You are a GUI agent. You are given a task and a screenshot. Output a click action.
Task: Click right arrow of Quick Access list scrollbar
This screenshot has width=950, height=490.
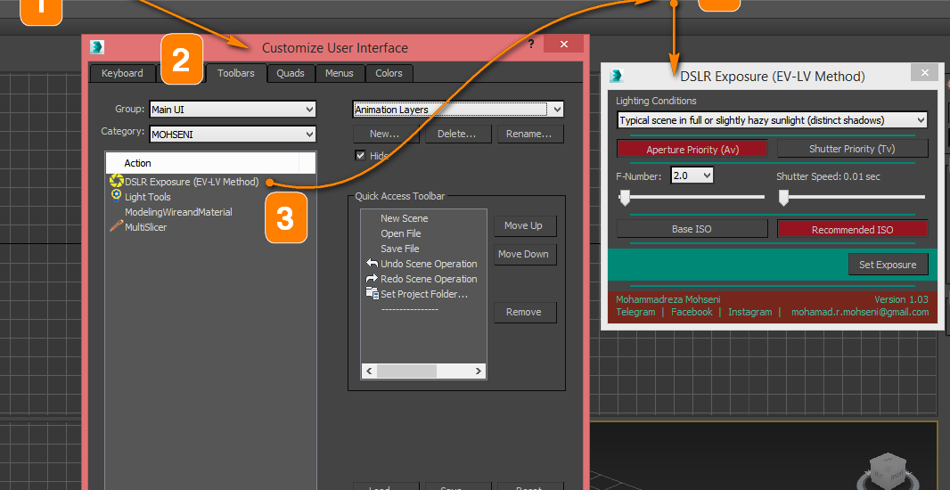coord(479,371)
